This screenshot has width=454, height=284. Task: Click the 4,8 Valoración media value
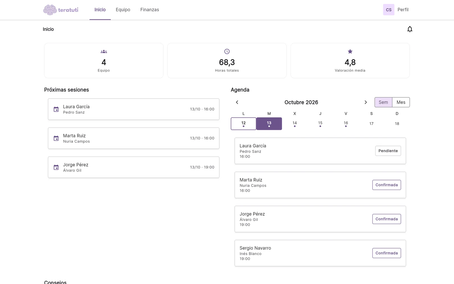[350, 62]
